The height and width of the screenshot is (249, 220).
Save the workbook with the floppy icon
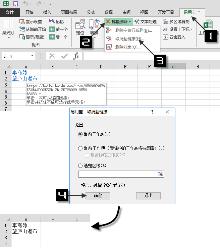click(15, 3)
